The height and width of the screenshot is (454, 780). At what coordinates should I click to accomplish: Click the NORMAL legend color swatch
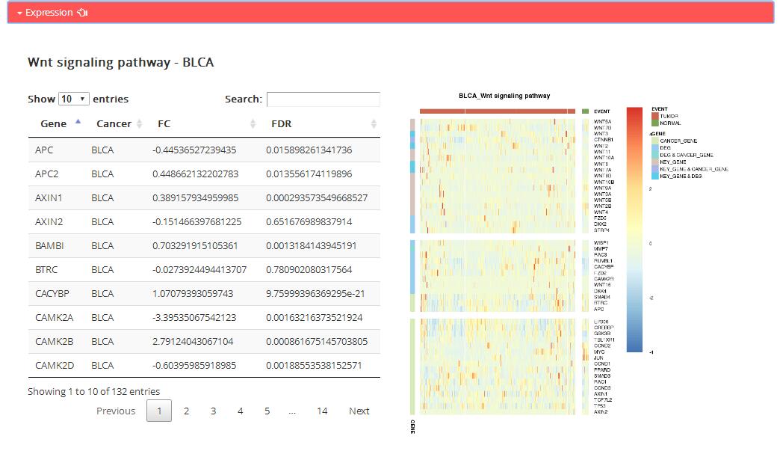click(x=655, y=123)
